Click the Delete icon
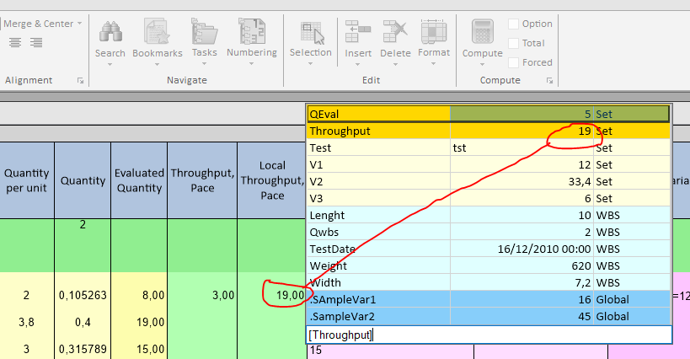The image size is (690, 359). click(396, 32)
